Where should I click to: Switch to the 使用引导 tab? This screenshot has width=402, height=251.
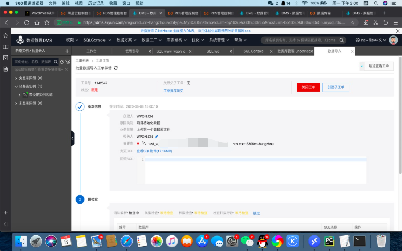point(132,51)
